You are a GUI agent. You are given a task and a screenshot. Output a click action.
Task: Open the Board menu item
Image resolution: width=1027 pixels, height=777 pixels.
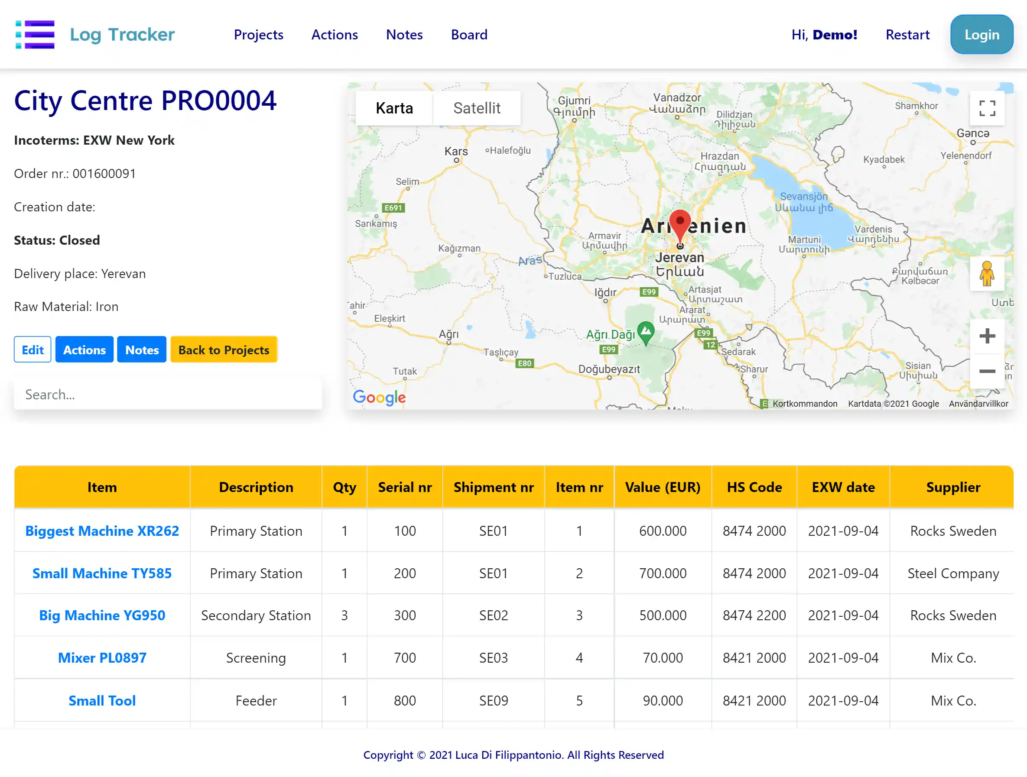pyautogui.click(x=469, y=35)
